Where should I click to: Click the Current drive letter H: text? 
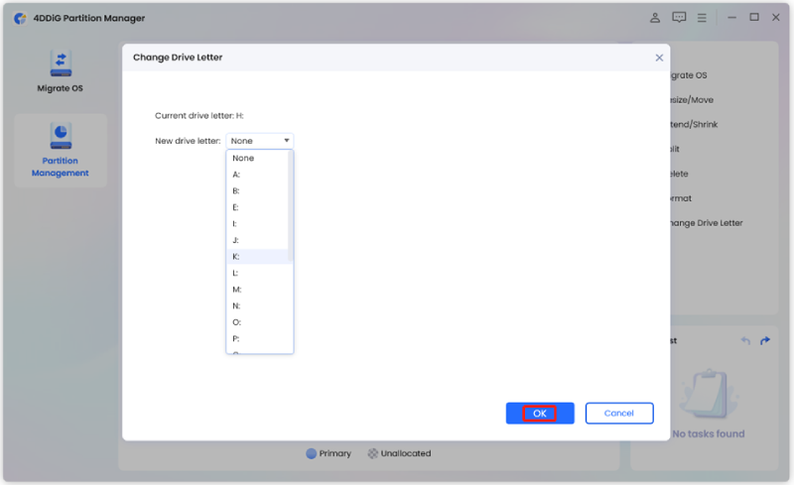(x=199, y=116)
